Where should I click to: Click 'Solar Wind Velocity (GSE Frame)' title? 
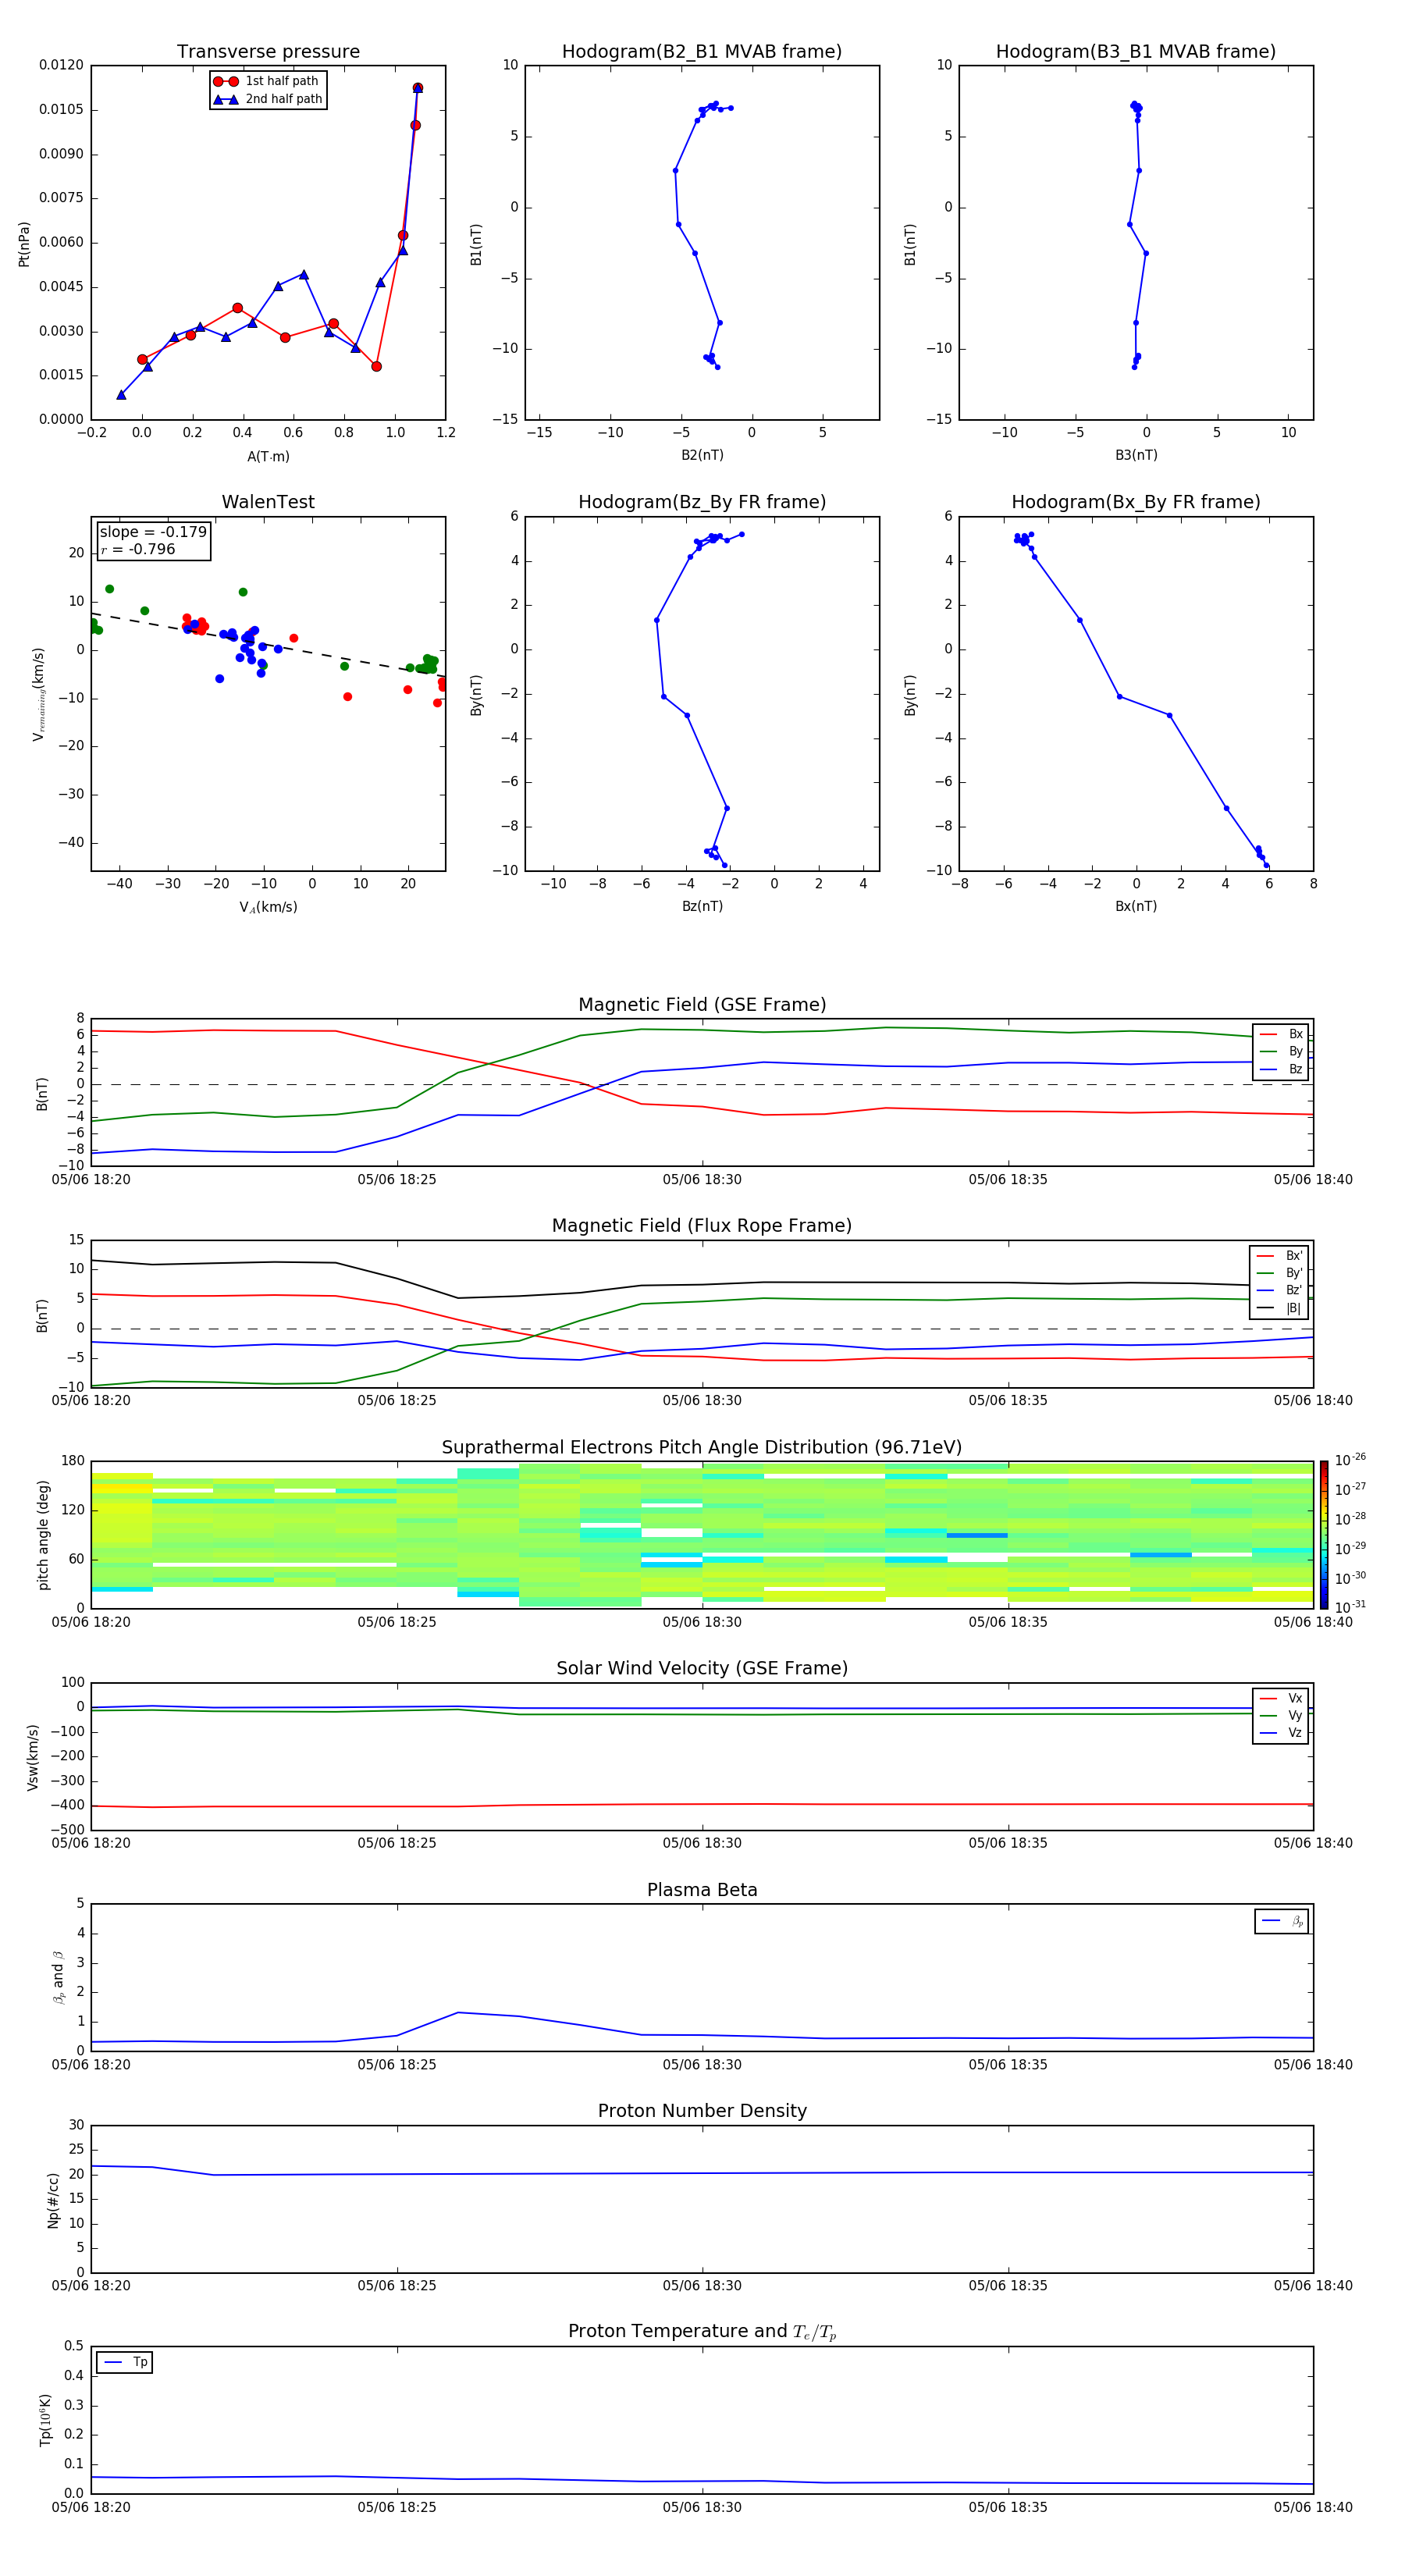pyautogui.click(x=702, y=1669)
